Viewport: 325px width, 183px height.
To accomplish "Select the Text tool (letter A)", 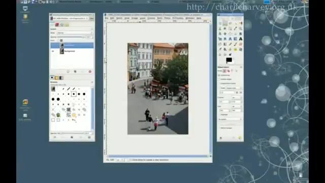I will (x=240, y=39).
